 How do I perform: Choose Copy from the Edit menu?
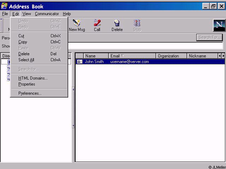click(39, 42)
